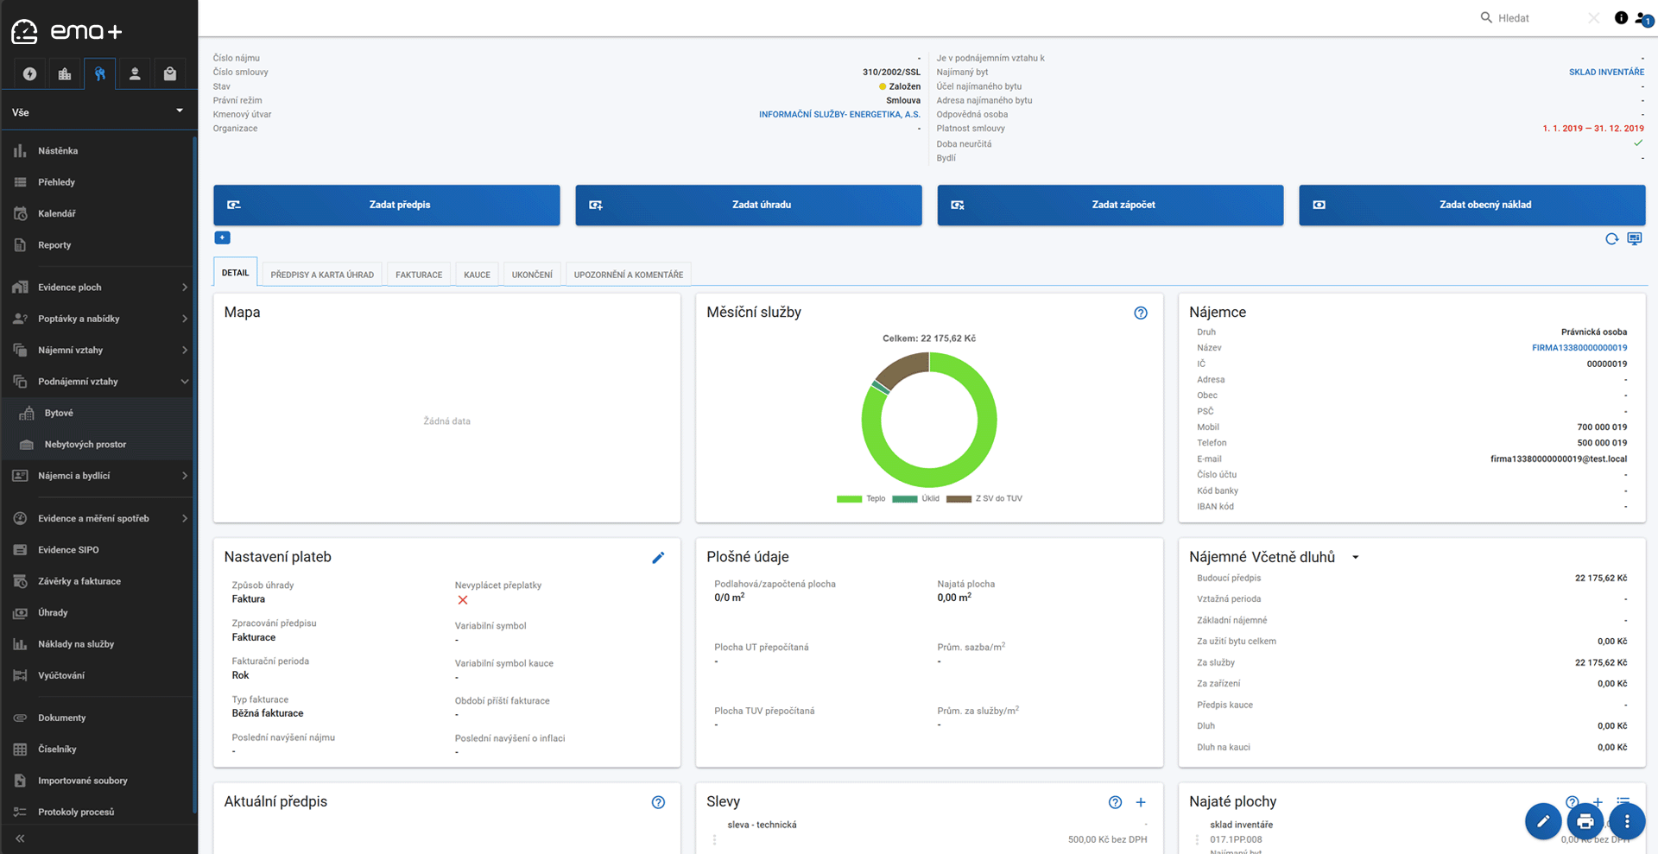Click the refresh icon below action buttons

pos(1611,239)
